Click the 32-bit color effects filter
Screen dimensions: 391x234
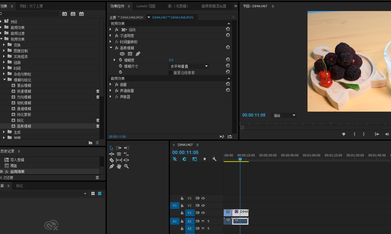point(73,14)
